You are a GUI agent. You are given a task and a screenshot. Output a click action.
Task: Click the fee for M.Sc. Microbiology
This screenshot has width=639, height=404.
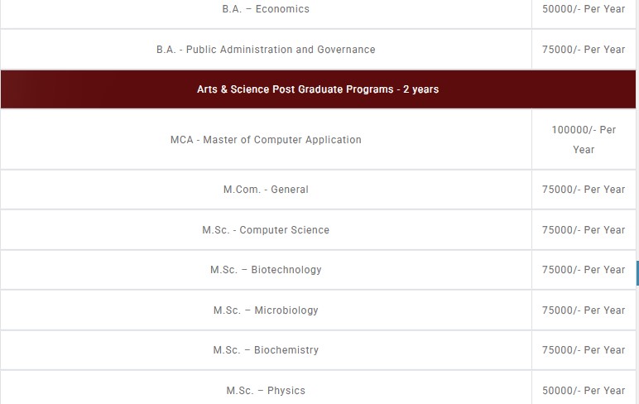pyautogui.click(x=584, y=310)
